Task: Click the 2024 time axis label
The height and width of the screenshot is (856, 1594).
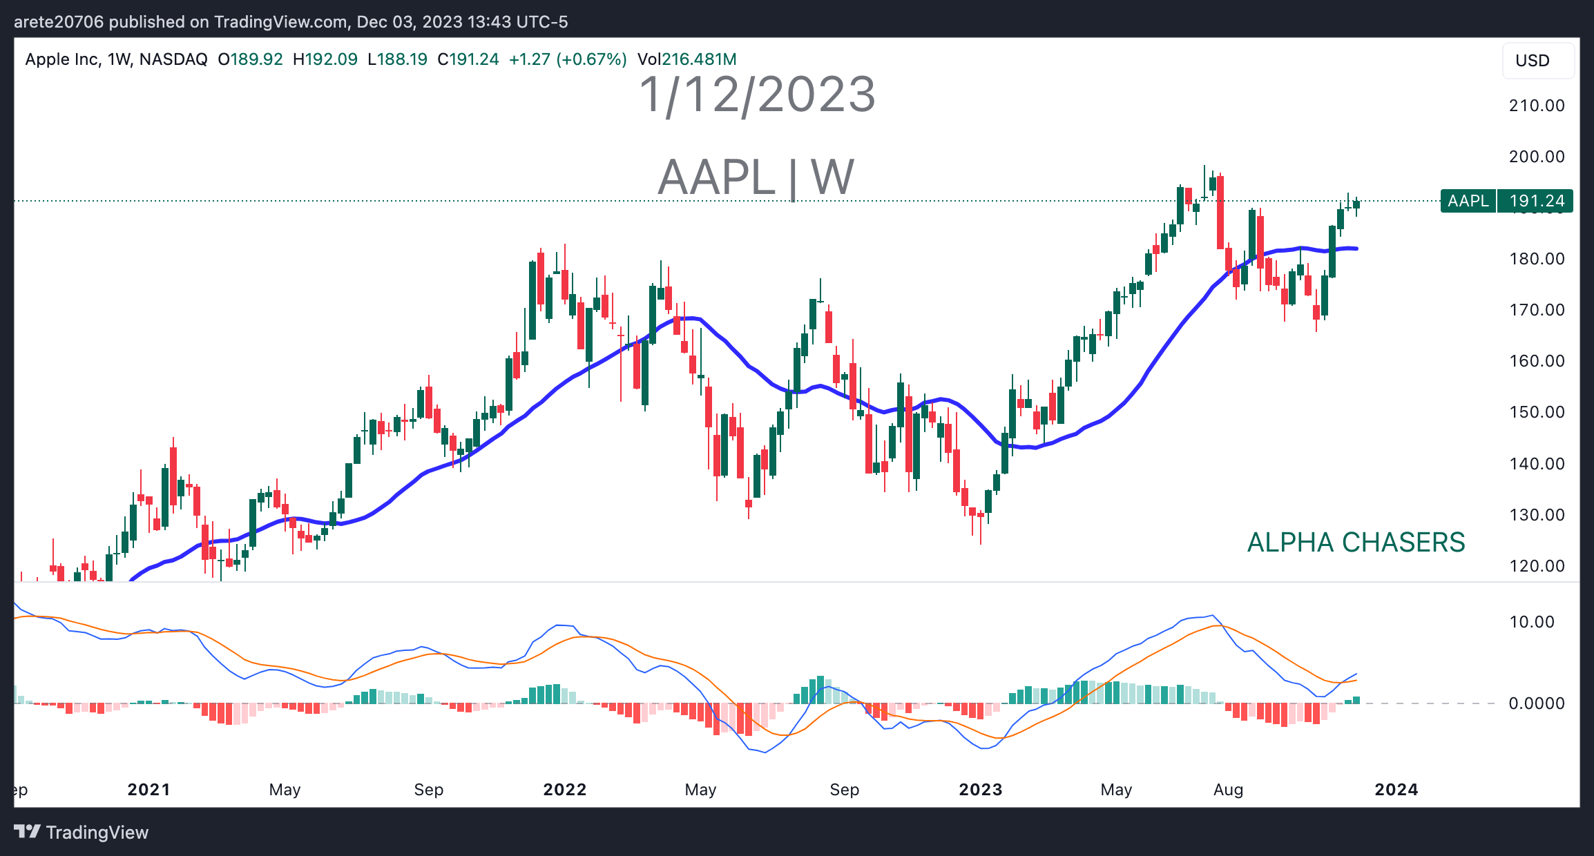Action: pos(1396,790)
